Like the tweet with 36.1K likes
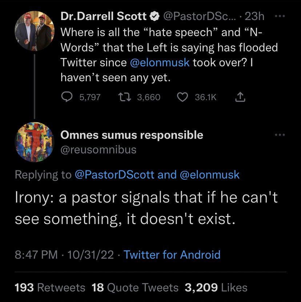 point(182,97)
